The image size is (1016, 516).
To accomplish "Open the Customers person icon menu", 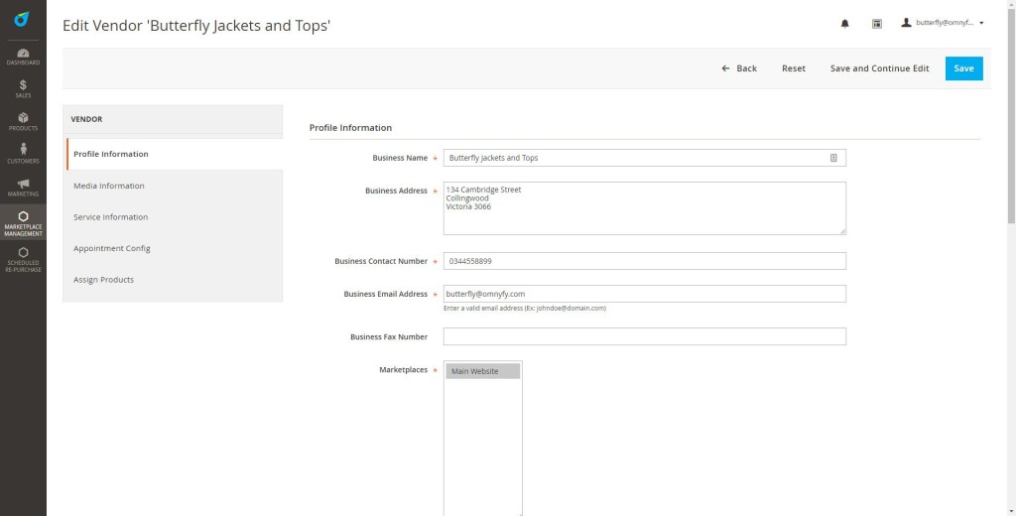I will tap(23, 154).
